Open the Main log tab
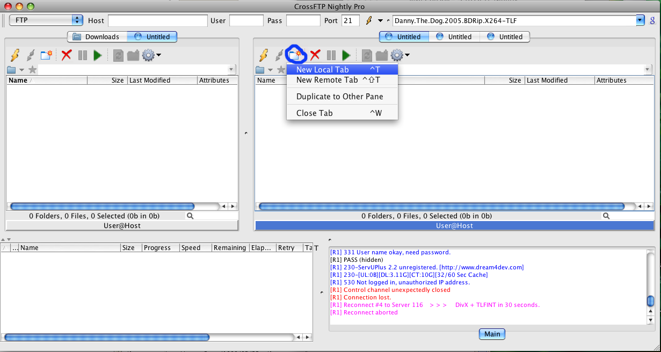The height and width of the screenshot is (352, 661). [x=492, y=334]
